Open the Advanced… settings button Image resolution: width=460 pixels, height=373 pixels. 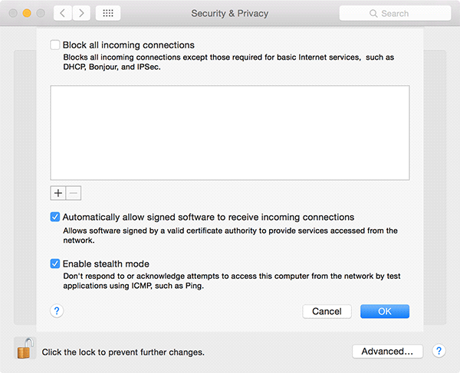coord(387,351)
